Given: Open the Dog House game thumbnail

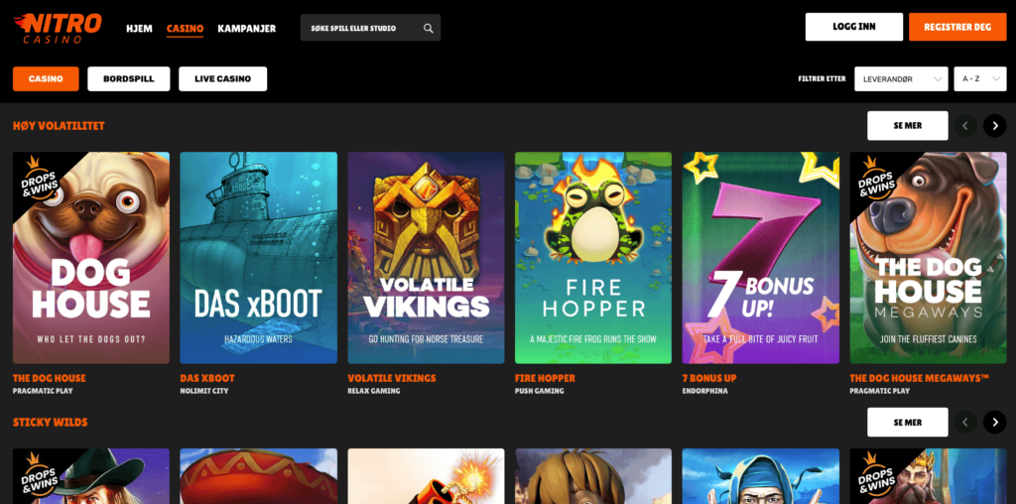Looking at the screenshot, I should [x=91, y=258].
